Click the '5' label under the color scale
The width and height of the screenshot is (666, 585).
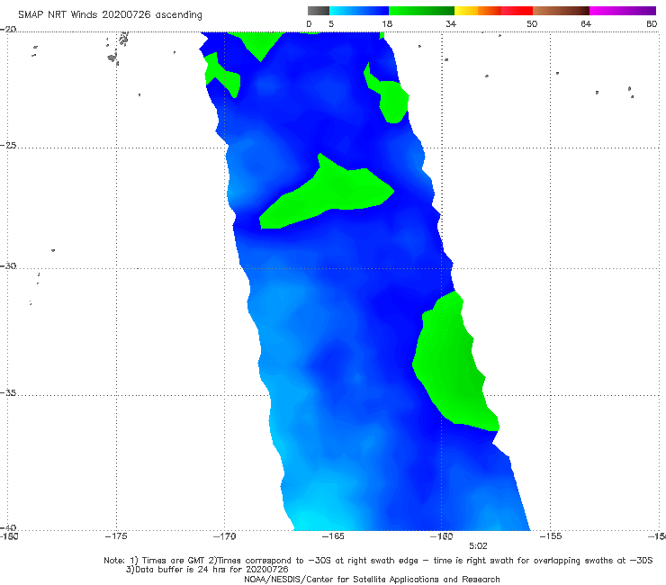pos(331,23)
